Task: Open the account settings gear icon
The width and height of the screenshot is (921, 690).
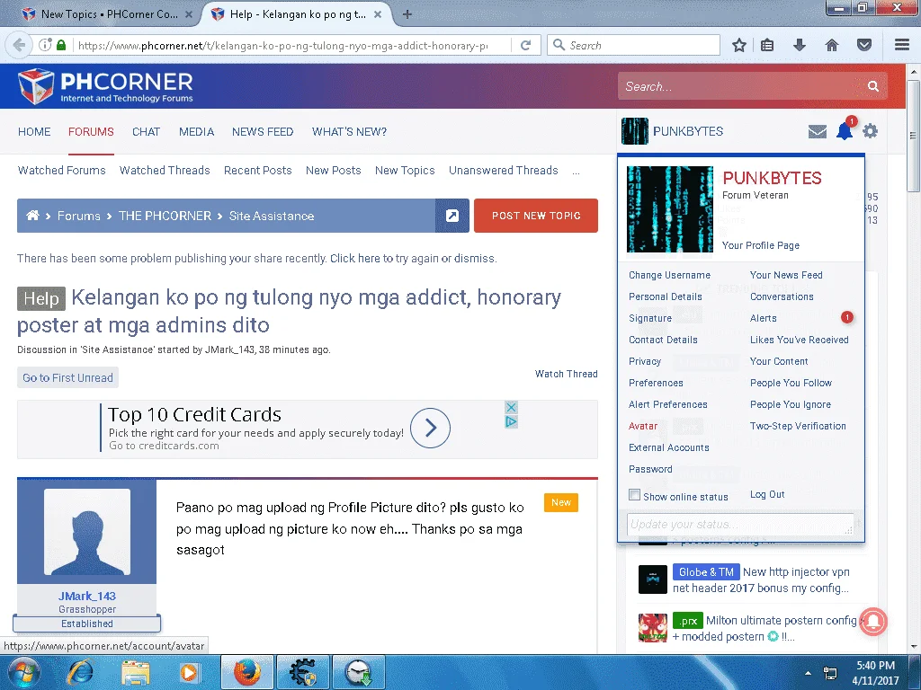Action: (870, 131)
